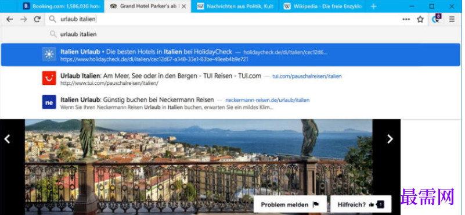This screenshot has width=465, height=215.
Task: Open the hamburger application menu
Action: 452,19
